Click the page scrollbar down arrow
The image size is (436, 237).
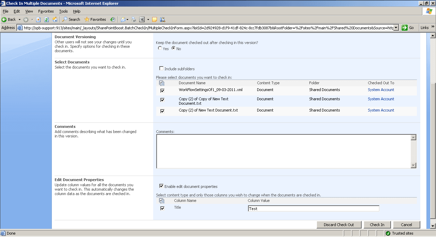433,226
